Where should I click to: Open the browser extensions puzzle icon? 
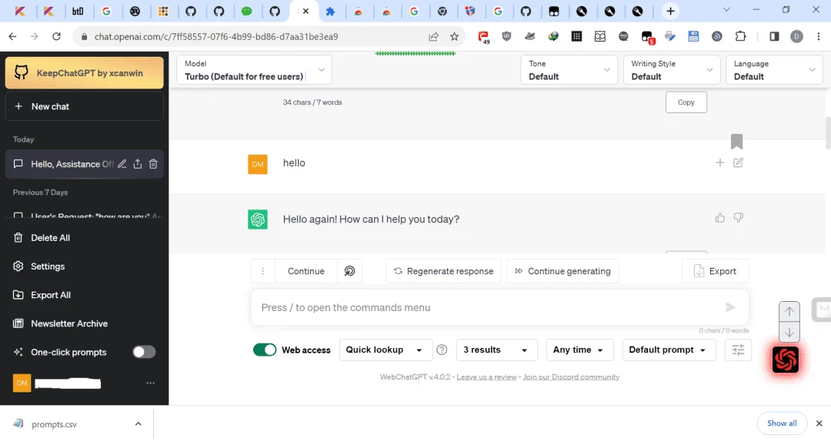(x=740, y=37)
